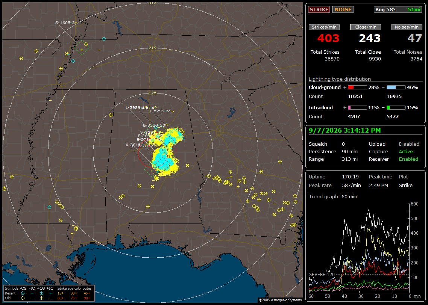This screenshot has width=428, height=305.
Task: Toggle the Receiver Enabled status
Action: [x=408, y=159]
